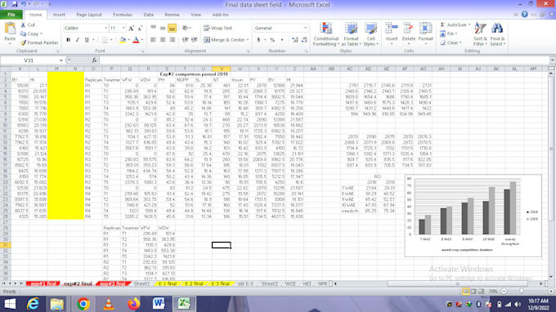Open the General number format dropdown
The height and width of the screenshot is (312, 556).
[305, 28]
